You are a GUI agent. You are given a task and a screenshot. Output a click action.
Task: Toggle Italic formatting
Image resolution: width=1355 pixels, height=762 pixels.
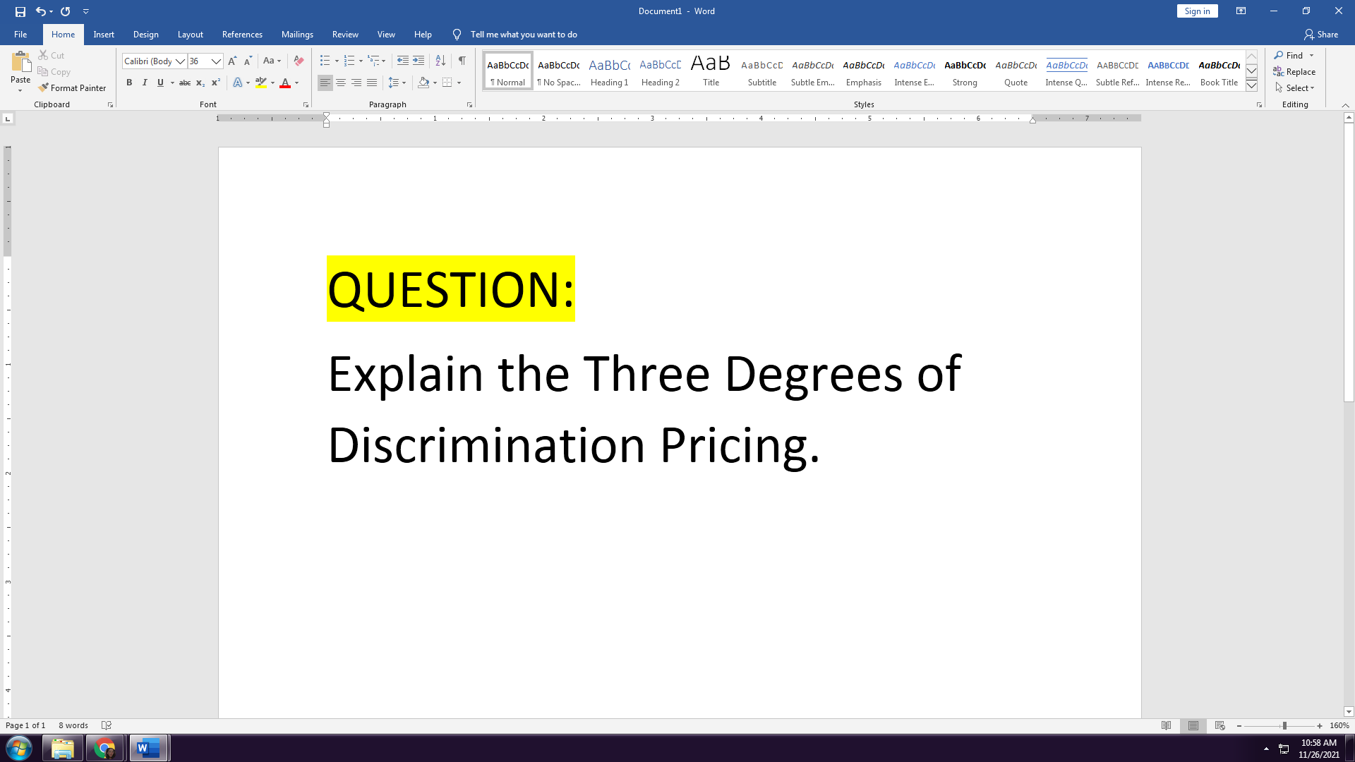pos(145,83)
